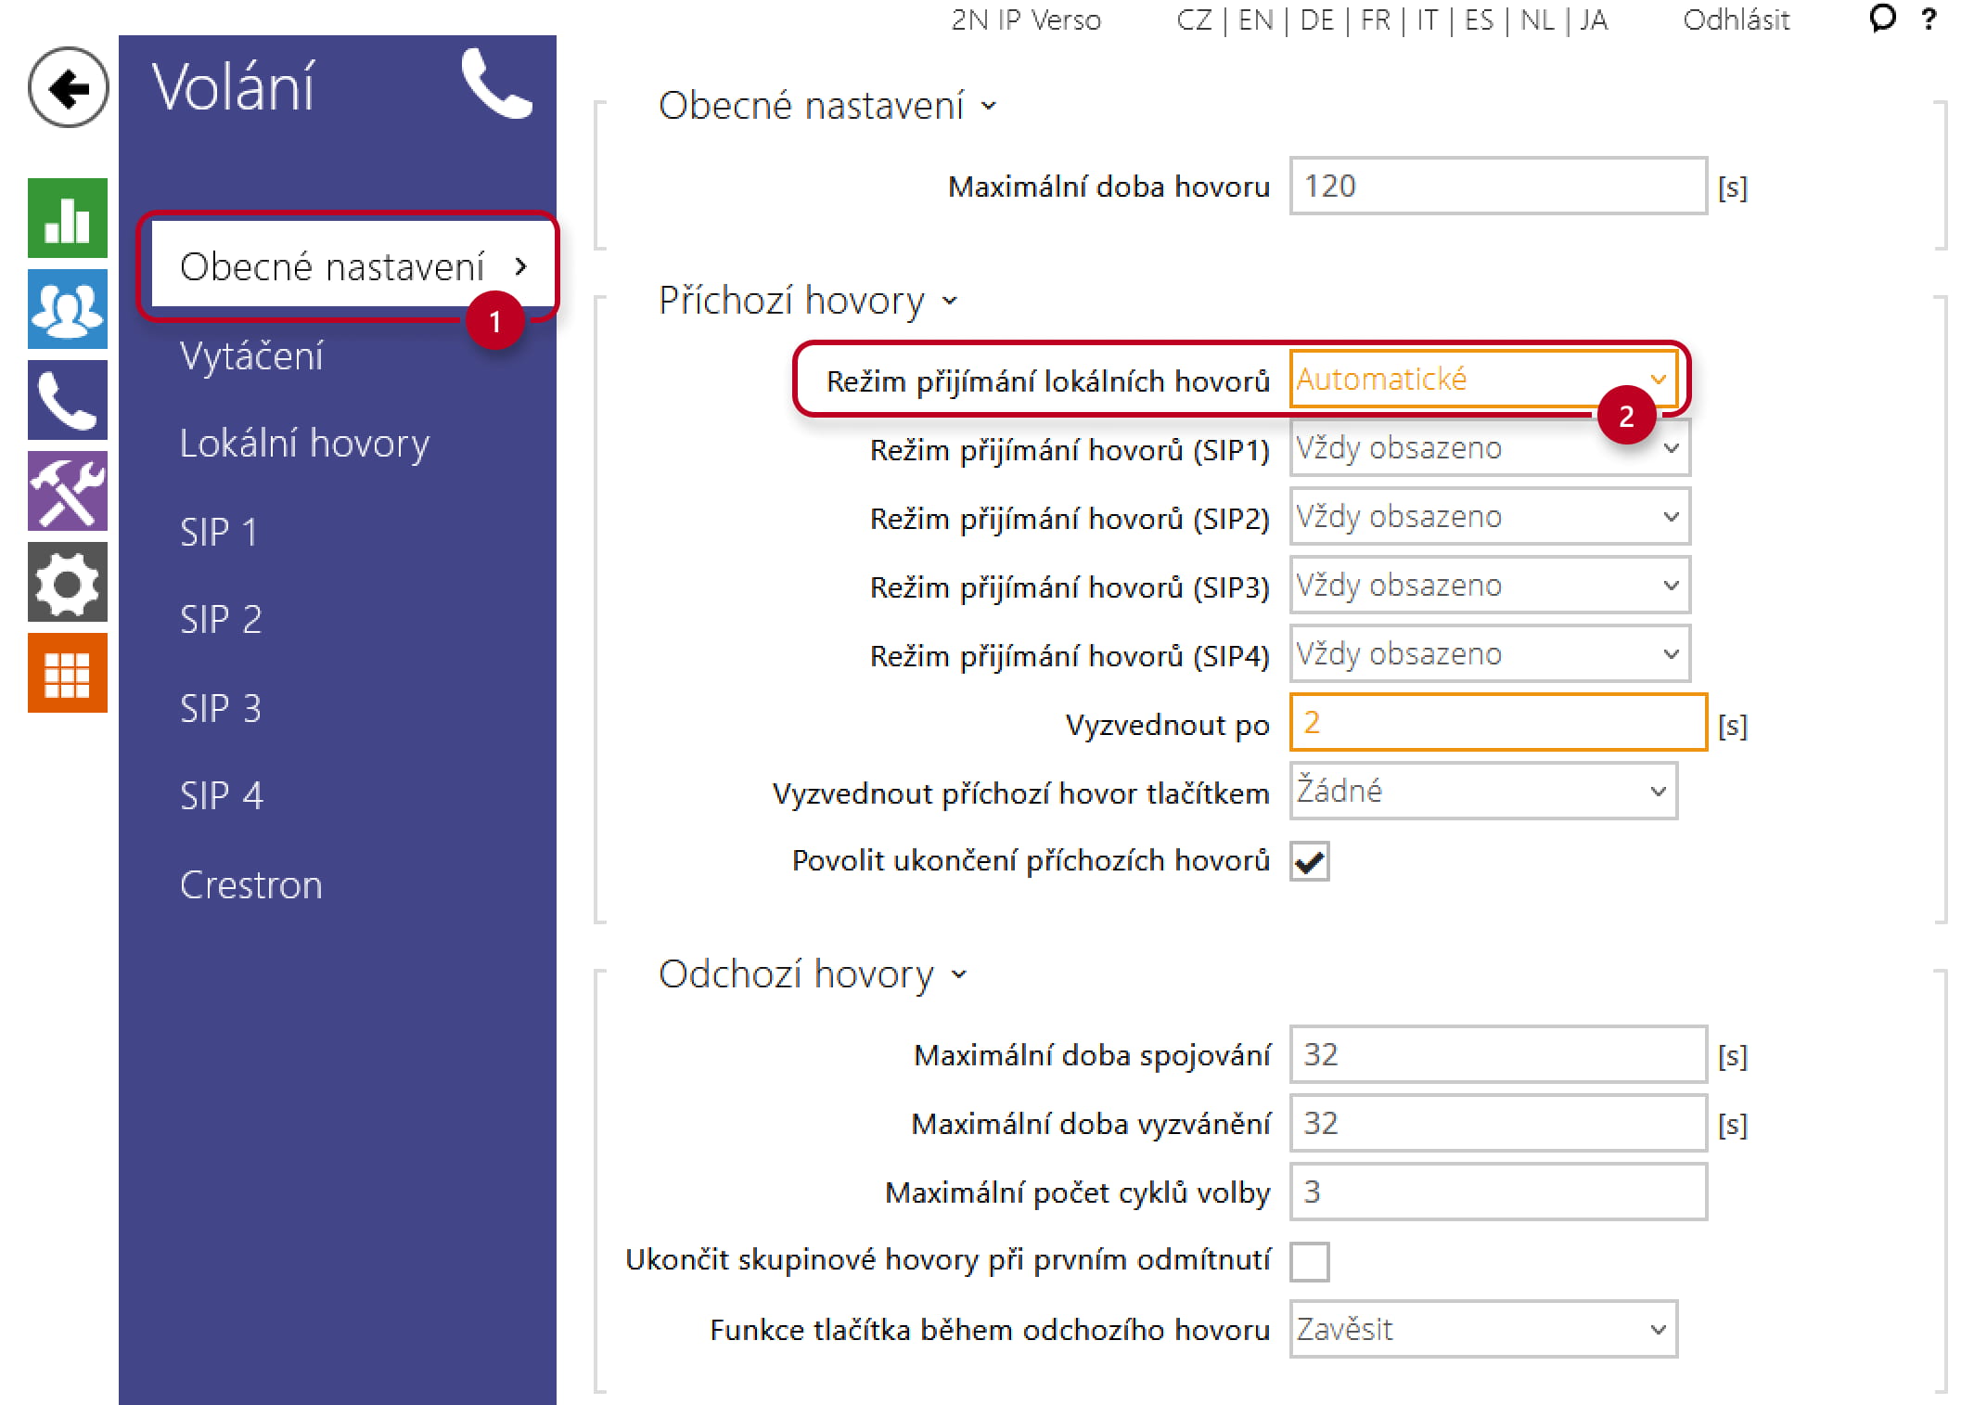1974x1405 pixels.
Task: Open the Directory users icon
Action: [x=68, y=309]
